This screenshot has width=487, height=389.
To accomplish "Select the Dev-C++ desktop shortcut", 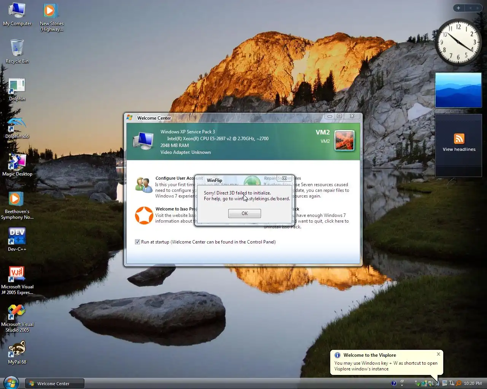I will point(17,239).
